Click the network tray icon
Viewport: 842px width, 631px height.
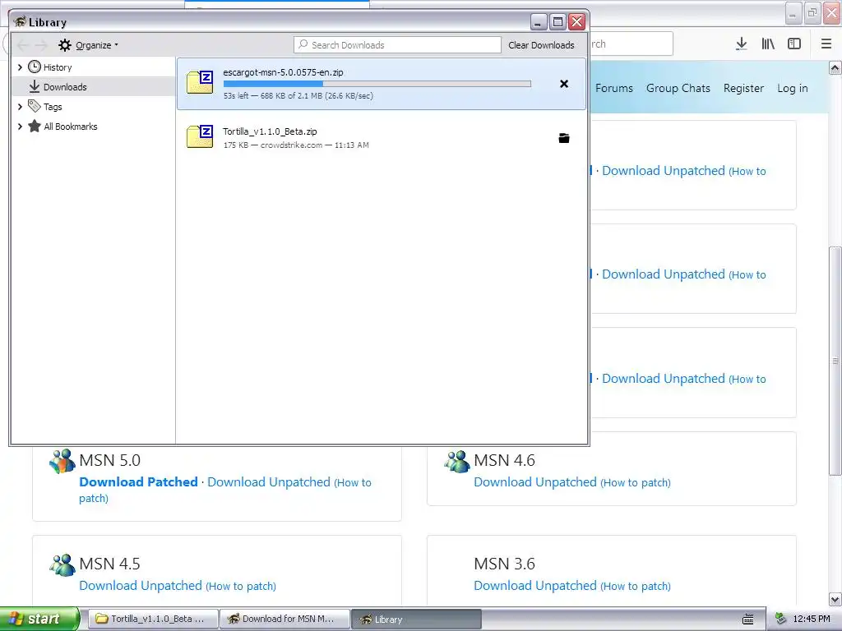click(x=781, y=619)
